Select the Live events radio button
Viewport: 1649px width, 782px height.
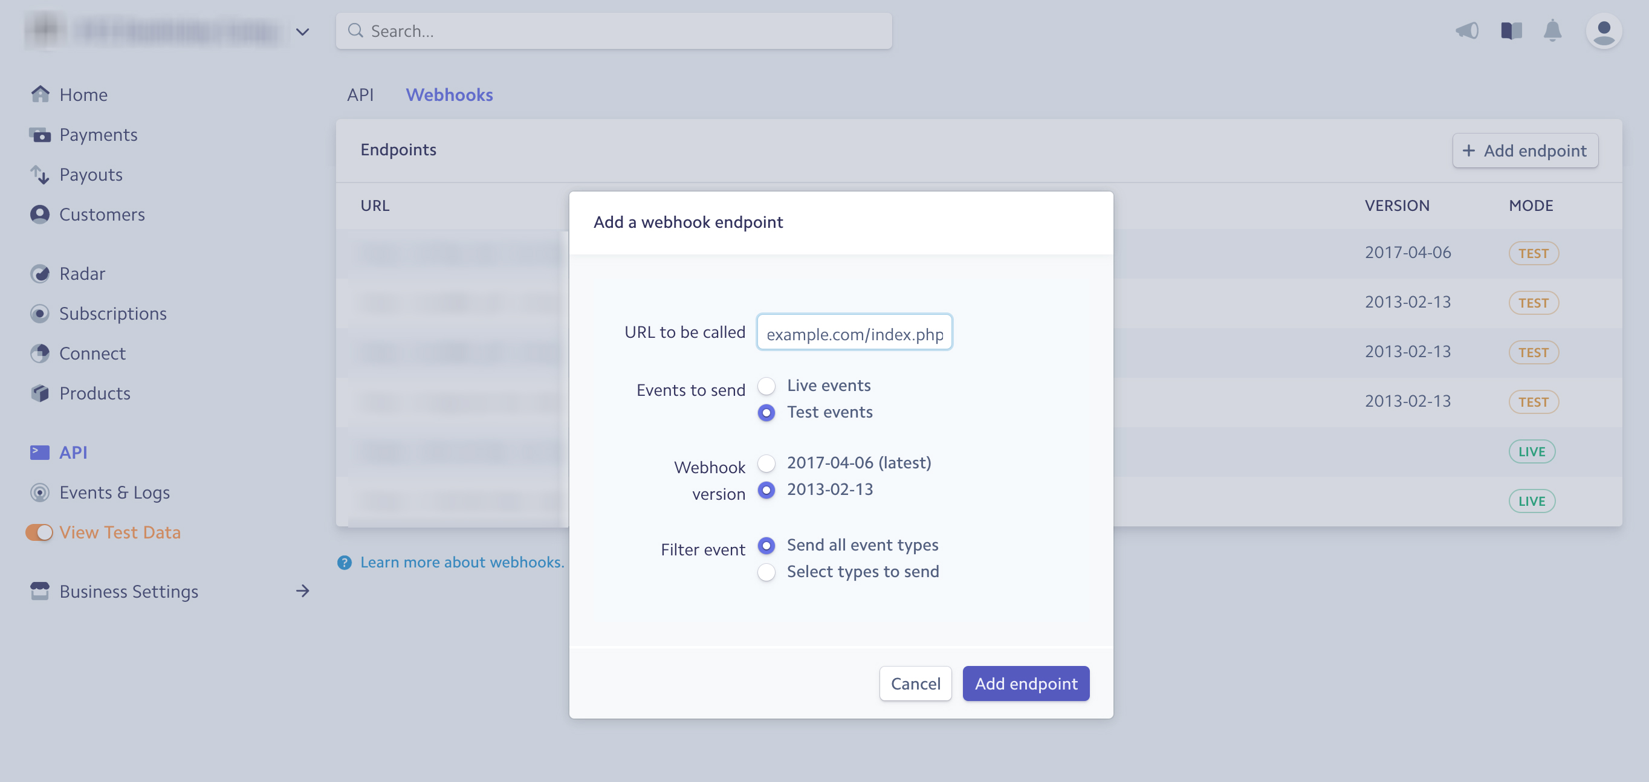tap(766, 386)
